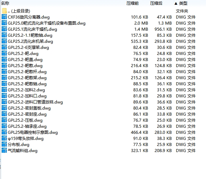Click the 956.1 KB compressed size value
Screen dimensions: 206x179
[163, 29]
